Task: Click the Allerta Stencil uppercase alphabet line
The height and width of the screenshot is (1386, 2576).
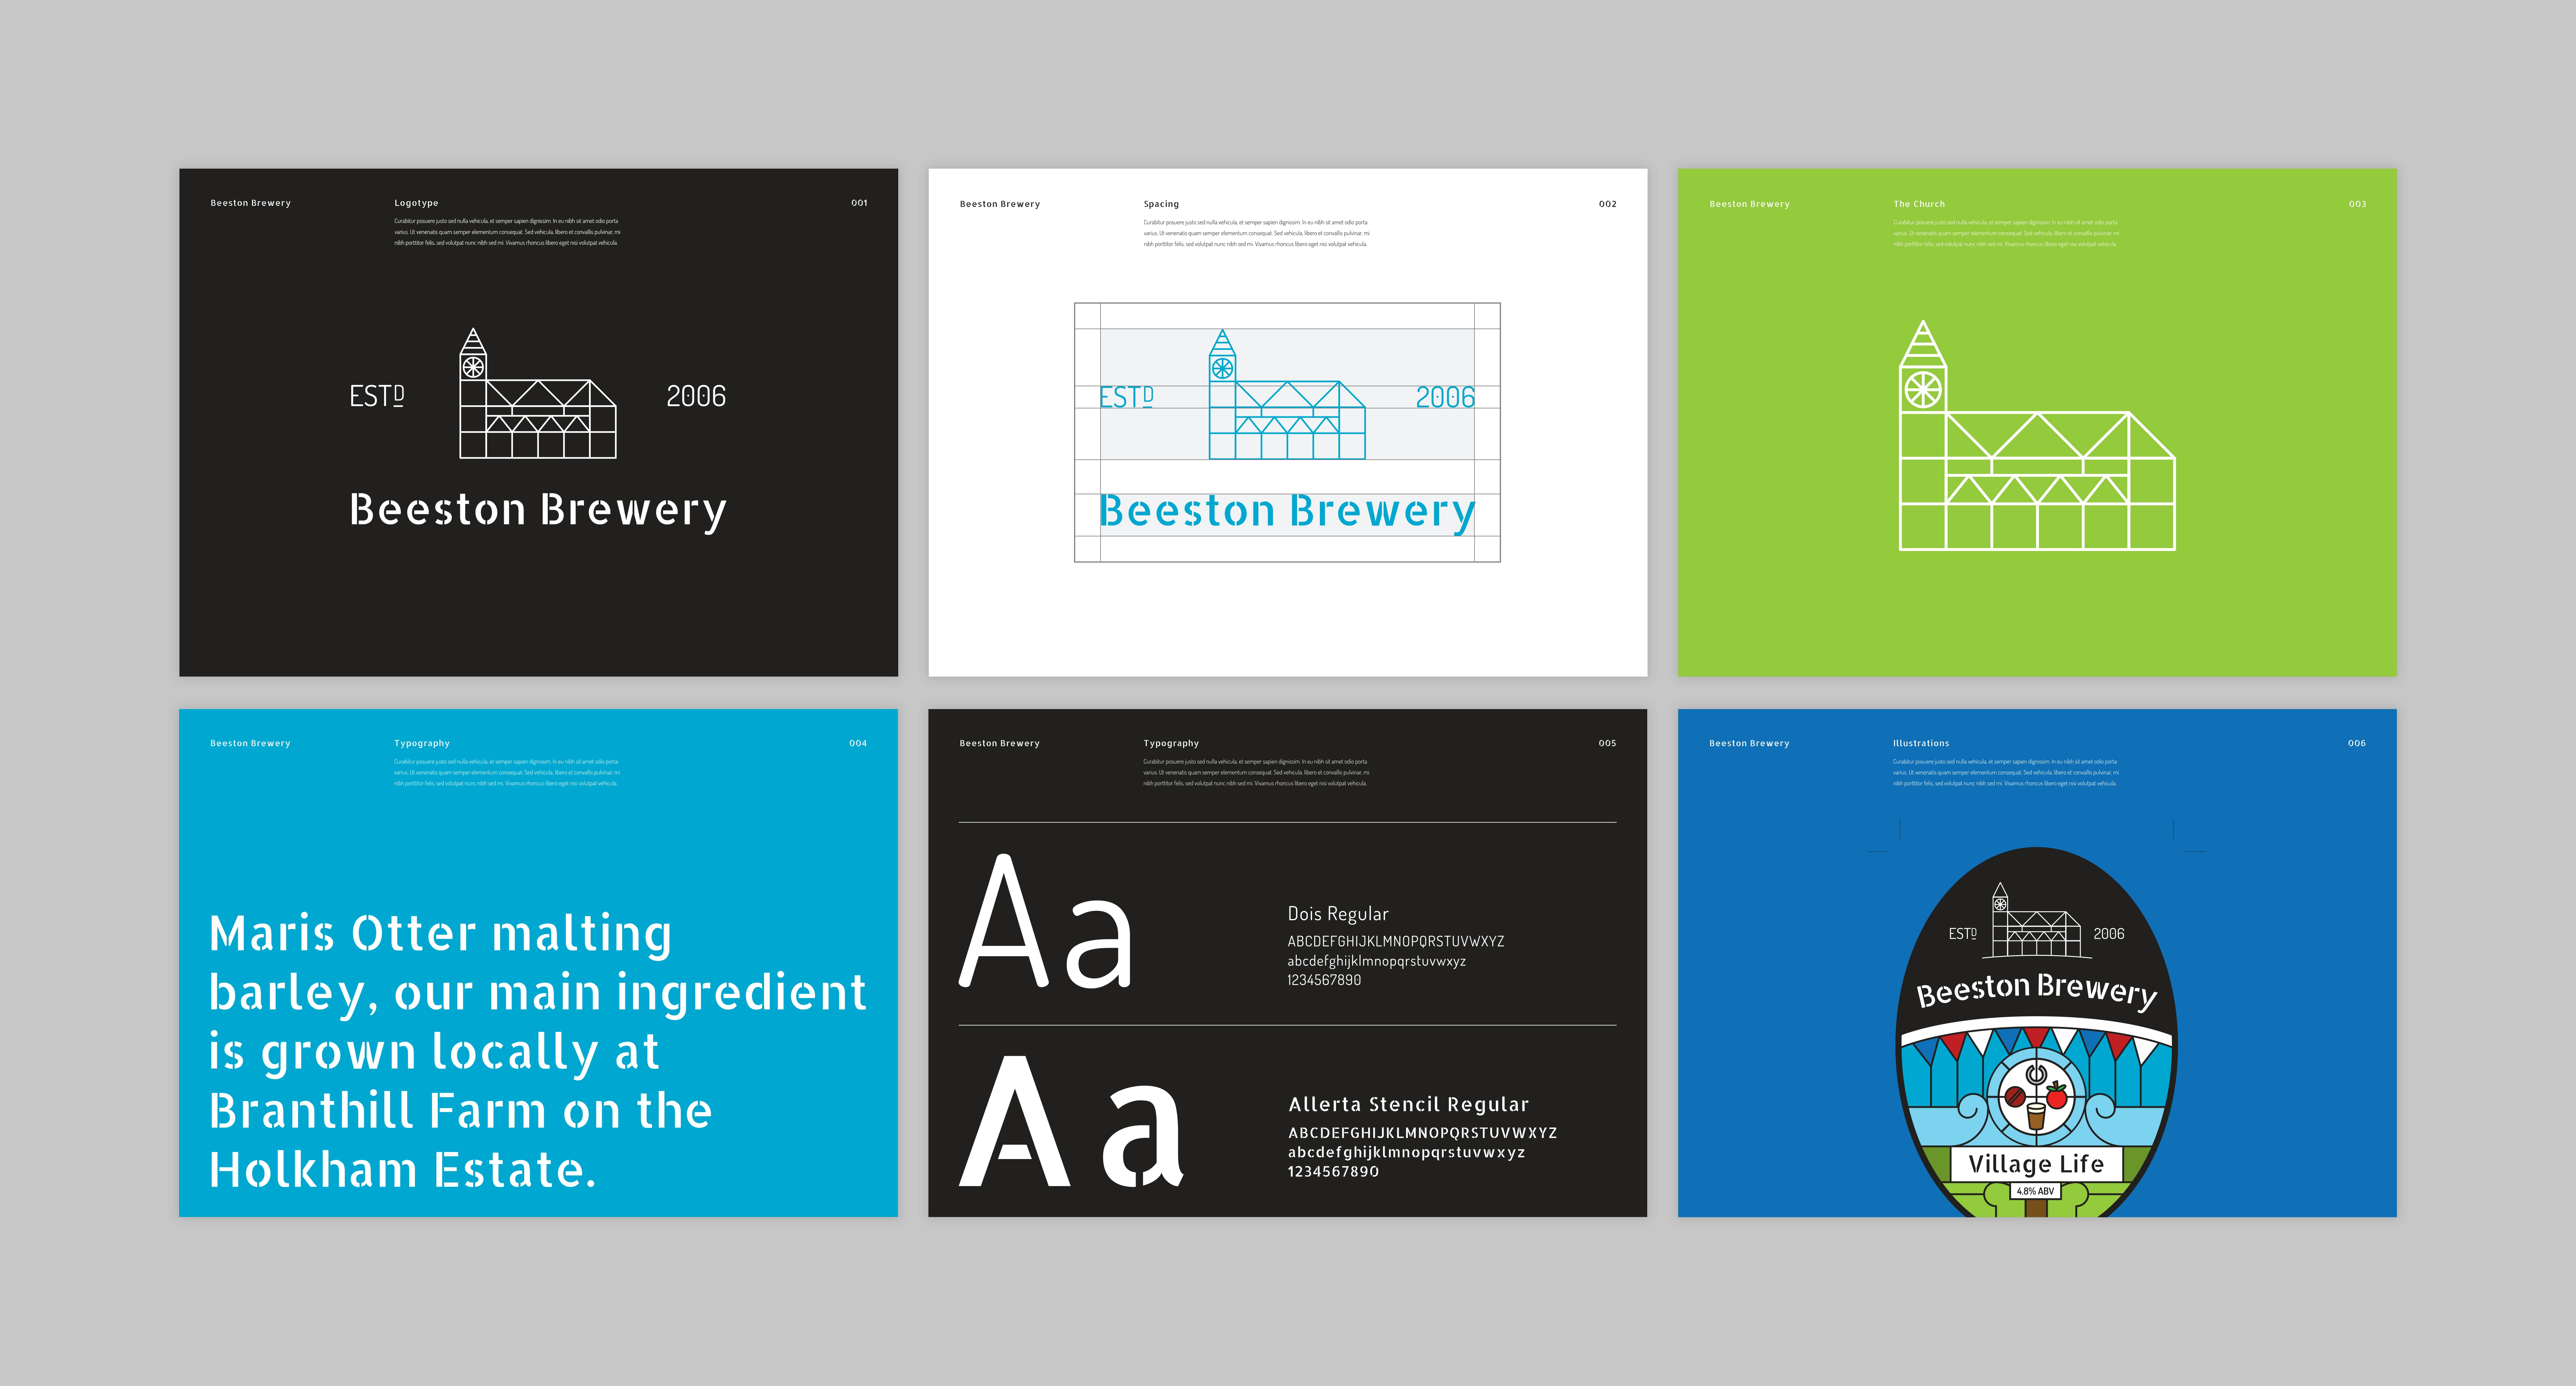Action: point(1422,1133)
